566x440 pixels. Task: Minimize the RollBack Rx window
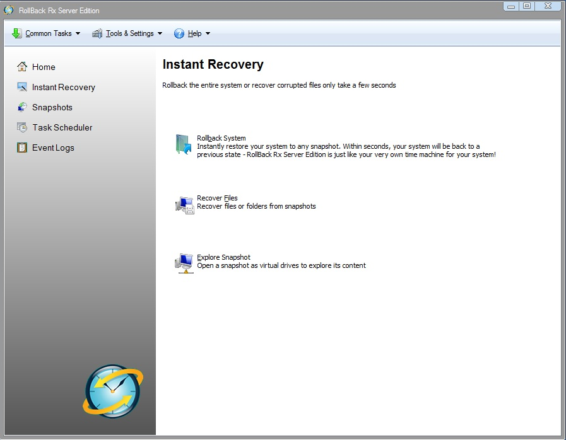[x=511, y=6]
